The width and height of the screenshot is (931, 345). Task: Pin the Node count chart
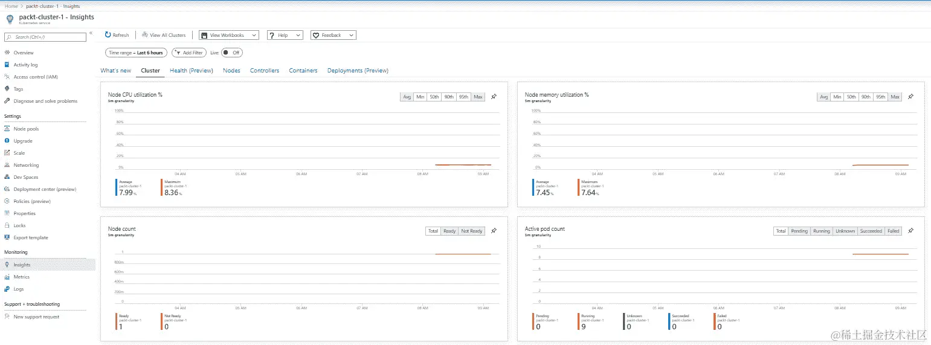pos(494,231)
